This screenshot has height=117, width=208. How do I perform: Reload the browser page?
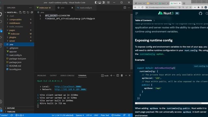pos(142,7)
